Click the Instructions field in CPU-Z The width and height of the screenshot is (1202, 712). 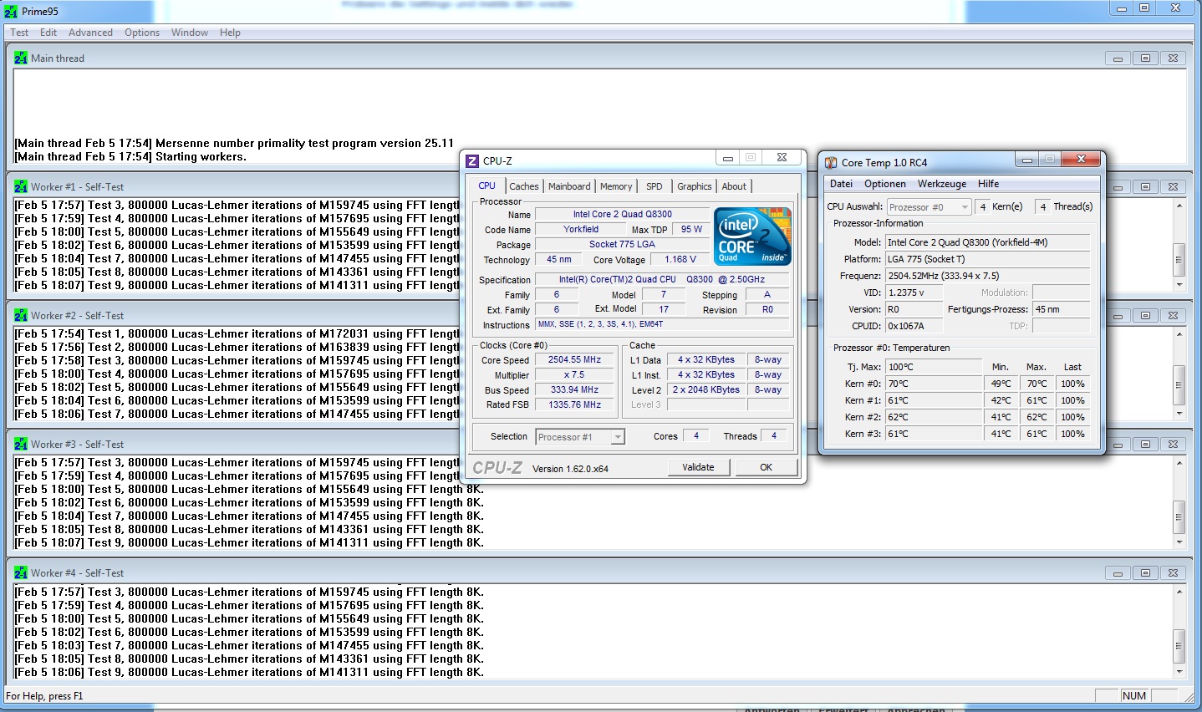(664, 324)
